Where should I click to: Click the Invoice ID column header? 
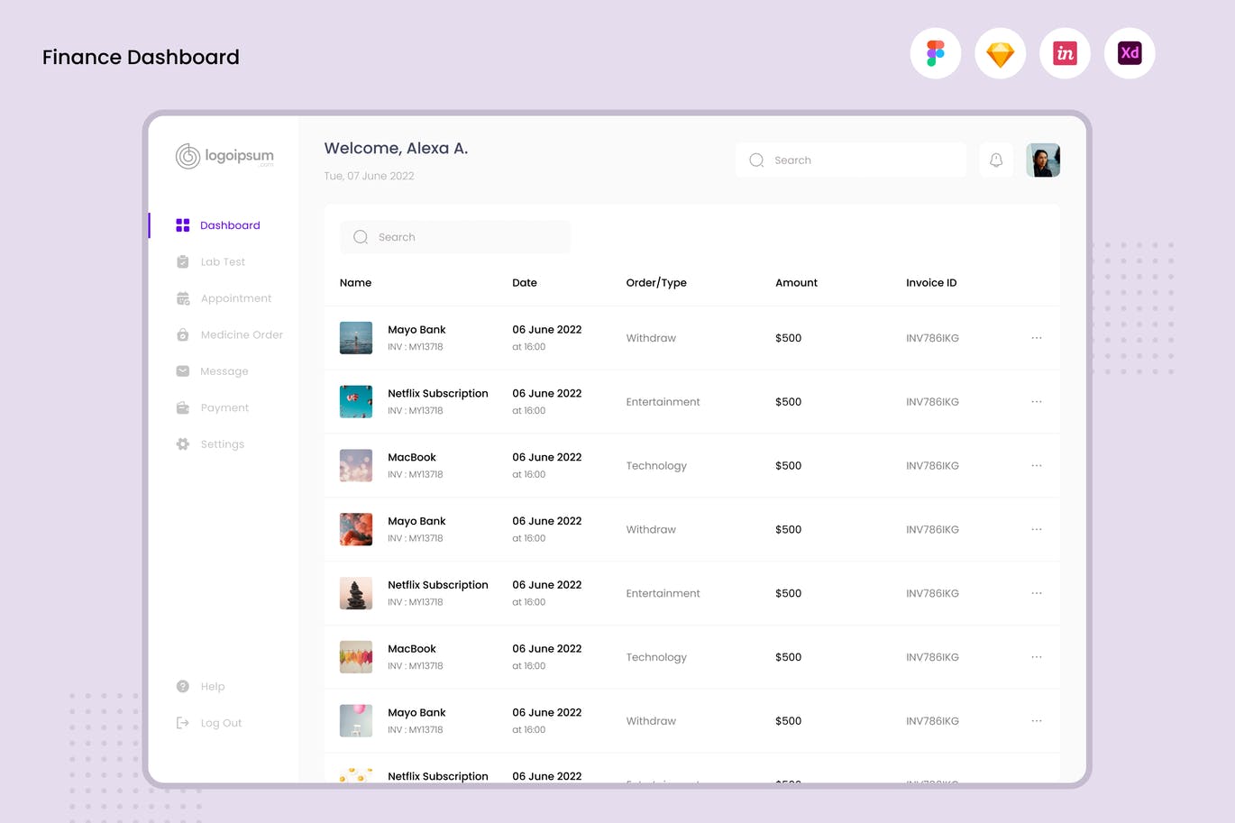coord(931,282)
